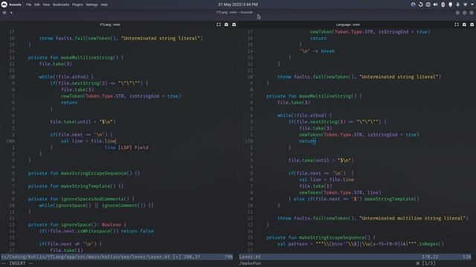Image resolution: width=476 pixels, height=267 pixels.
Task: Click the Lexer.kt status line in right pane
Action: click(356, 257)
